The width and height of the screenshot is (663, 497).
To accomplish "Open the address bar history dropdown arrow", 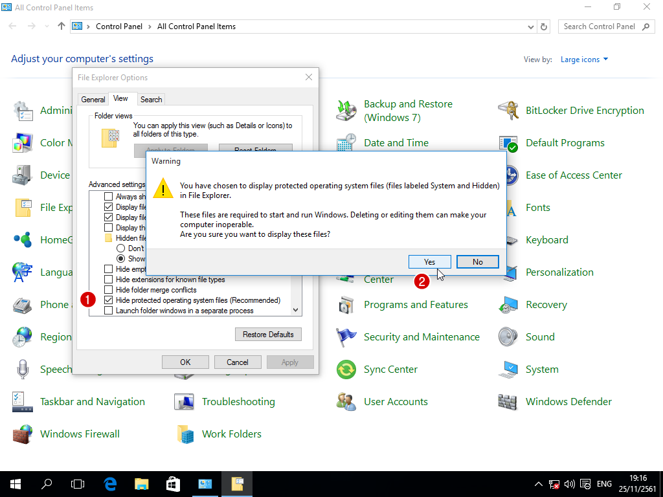I will (x=531, y=27).
